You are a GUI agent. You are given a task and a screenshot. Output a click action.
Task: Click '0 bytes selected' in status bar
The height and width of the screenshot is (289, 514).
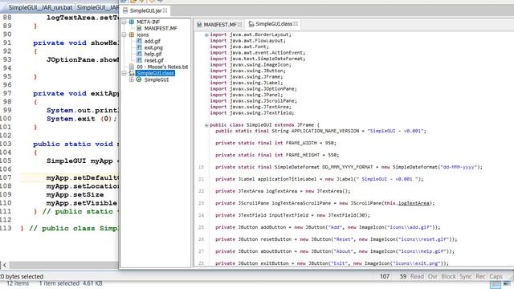pyautogui.click(x=22, y=276)
